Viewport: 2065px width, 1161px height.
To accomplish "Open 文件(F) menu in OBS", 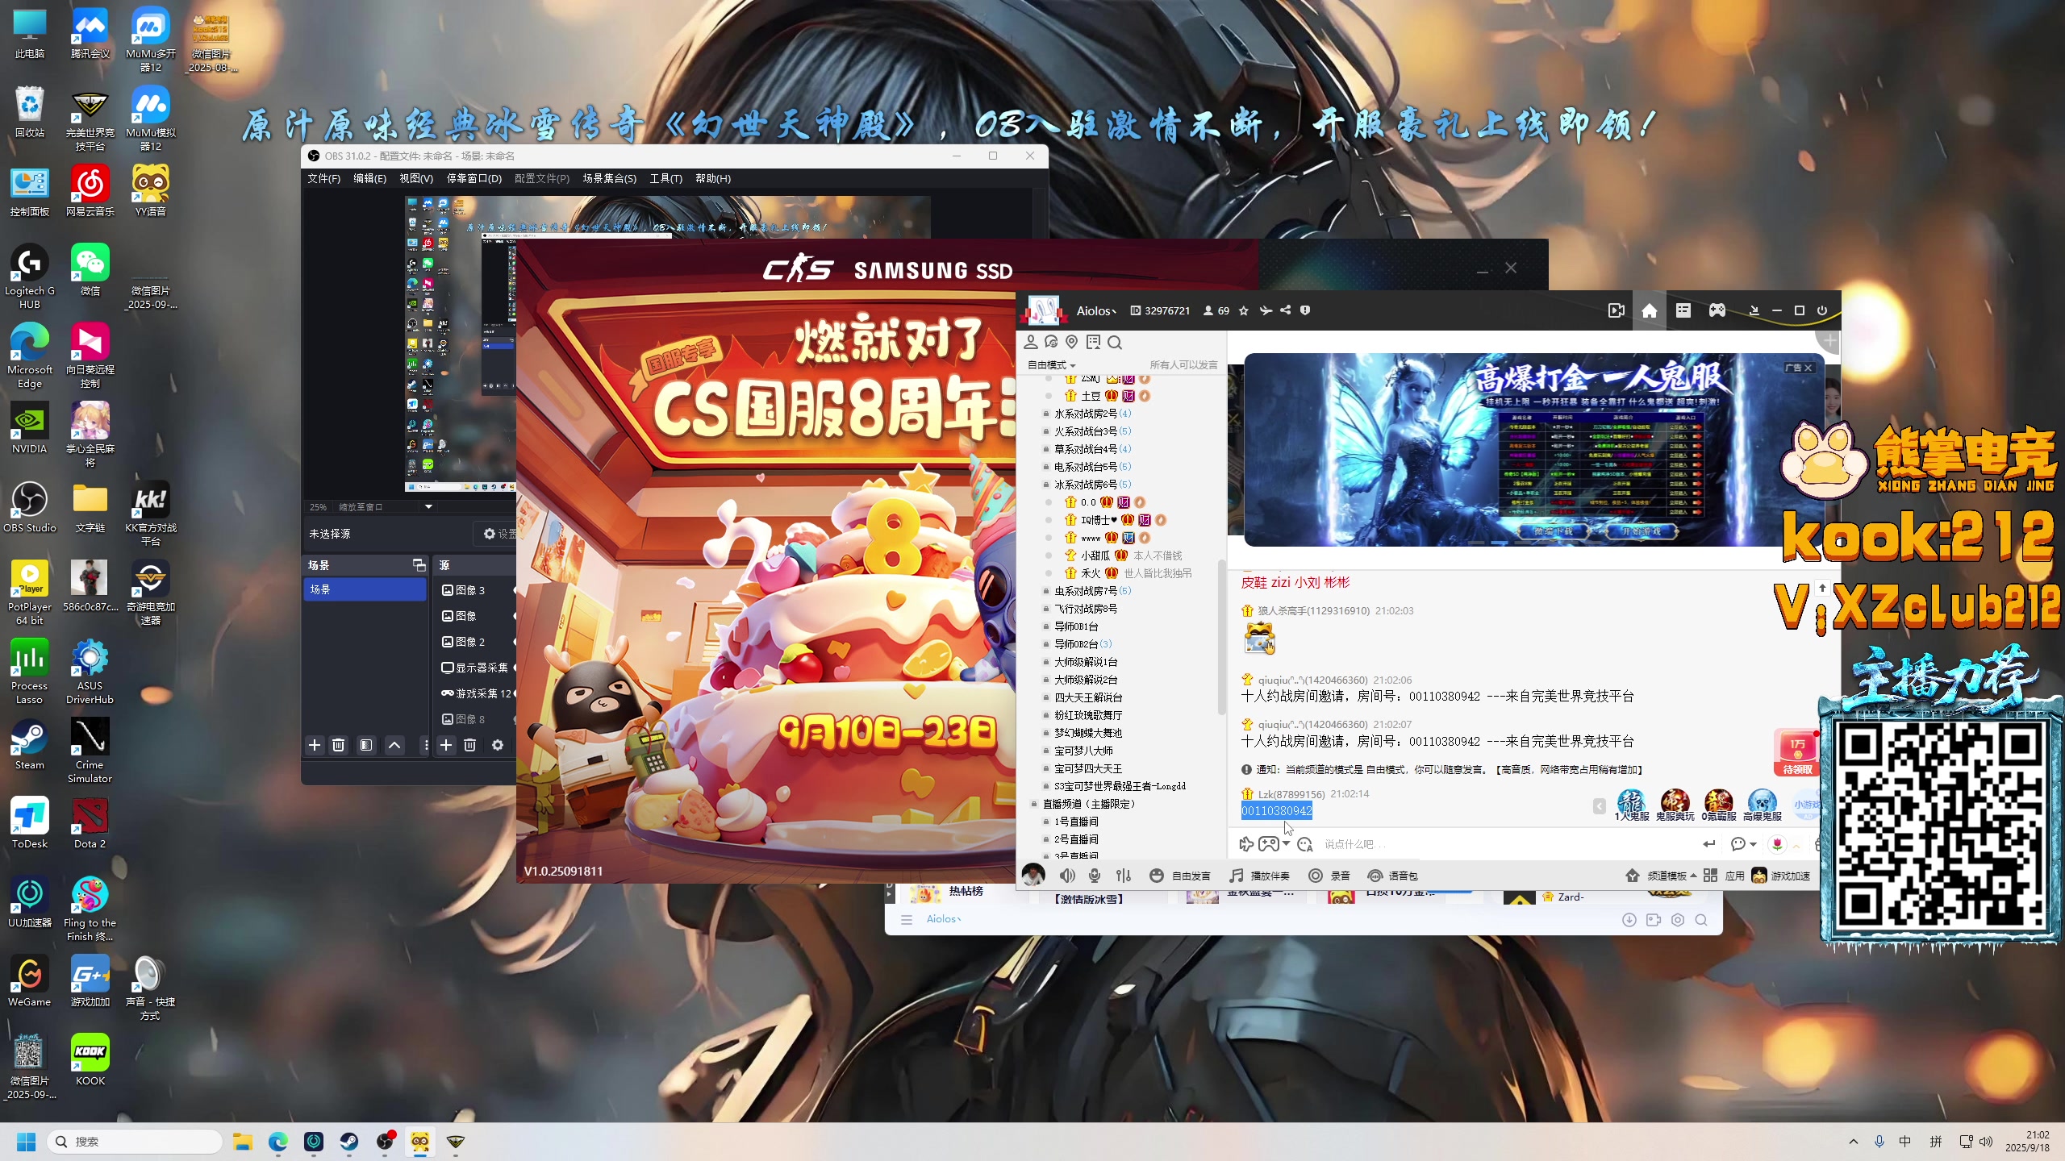I will (x=323, y=178).
